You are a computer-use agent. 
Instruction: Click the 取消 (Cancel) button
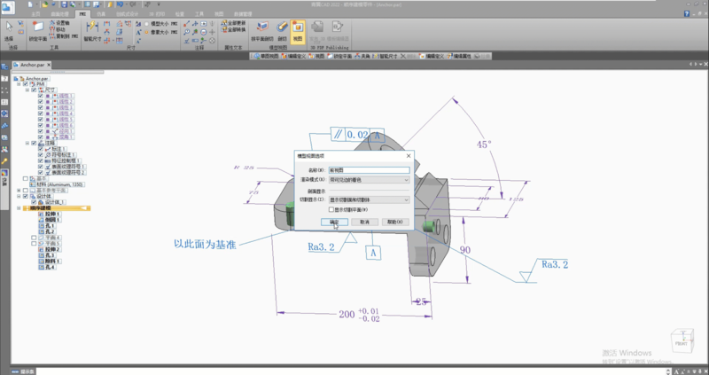[364, 222]
